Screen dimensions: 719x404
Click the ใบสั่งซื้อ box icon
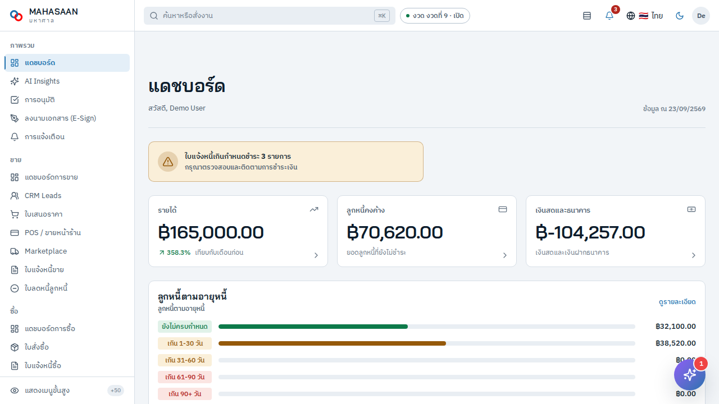pos(15,347)
